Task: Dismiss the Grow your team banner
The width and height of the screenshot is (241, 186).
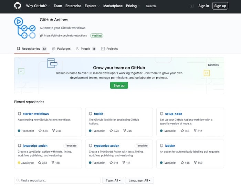Action: point(213,65)
